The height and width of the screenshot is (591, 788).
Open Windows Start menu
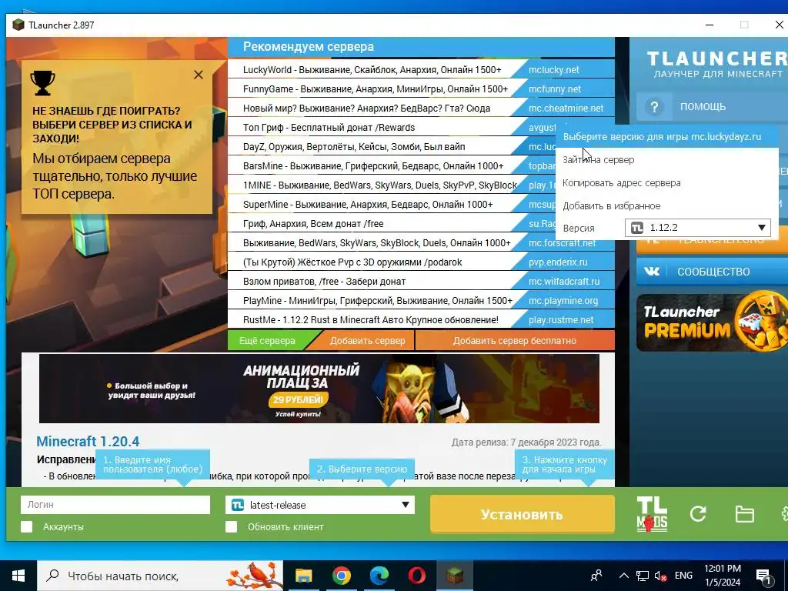[x=18, y=576]
